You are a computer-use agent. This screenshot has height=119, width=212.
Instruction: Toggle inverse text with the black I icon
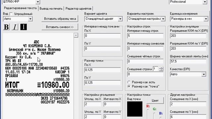tap(24, 27)
